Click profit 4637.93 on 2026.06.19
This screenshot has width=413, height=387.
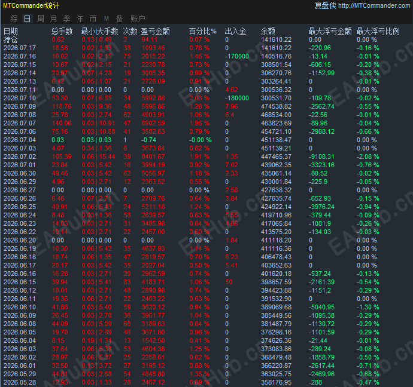pos(153,249)
